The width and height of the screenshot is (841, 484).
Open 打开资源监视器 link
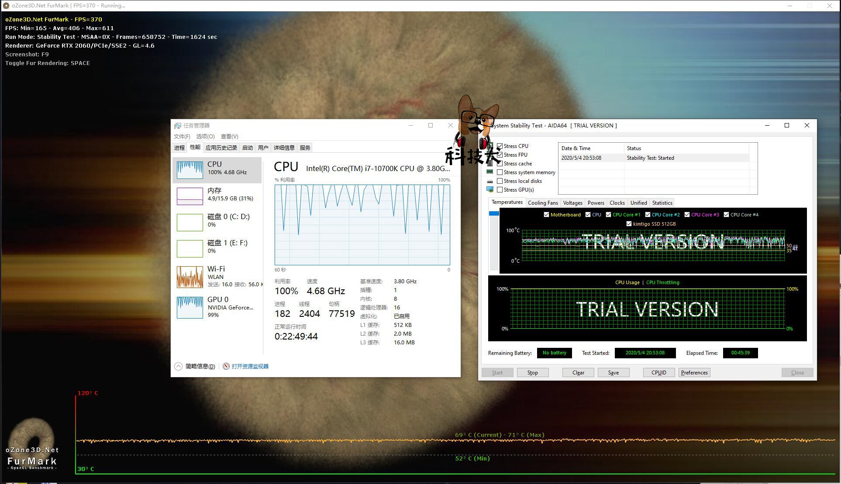coord(250,366)
